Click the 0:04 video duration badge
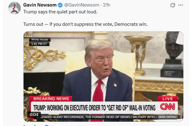Screen dimensions: 192x126 34,115
